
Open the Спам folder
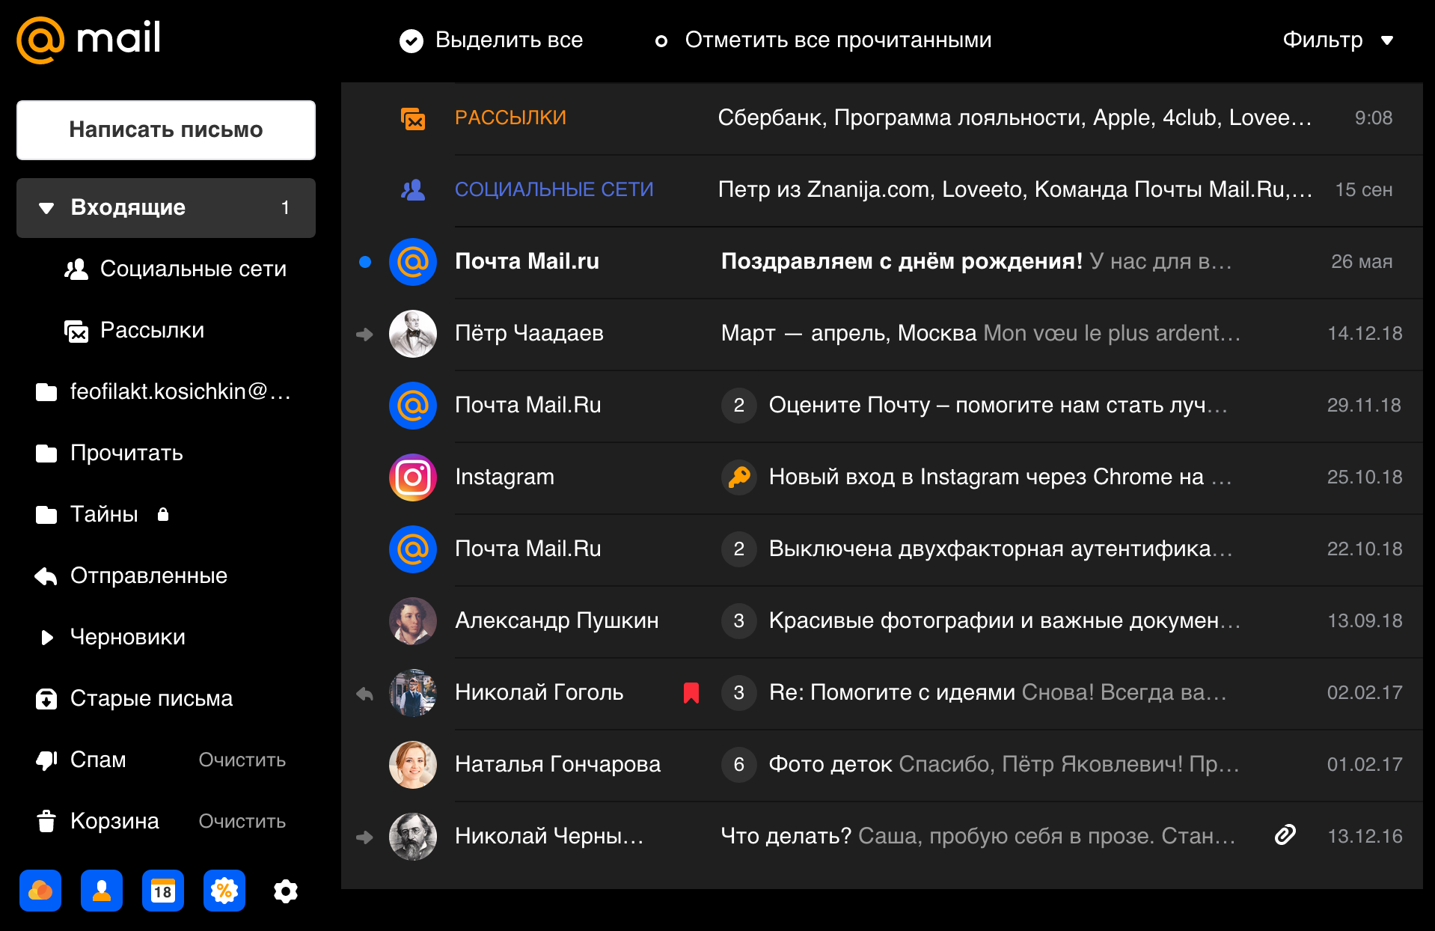pyautogui.click(x=82, y=760)
